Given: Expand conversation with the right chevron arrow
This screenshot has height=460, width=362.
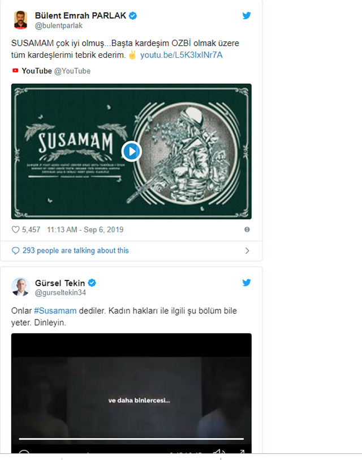Looking at the screenshot, I should [x=247, y=250].
